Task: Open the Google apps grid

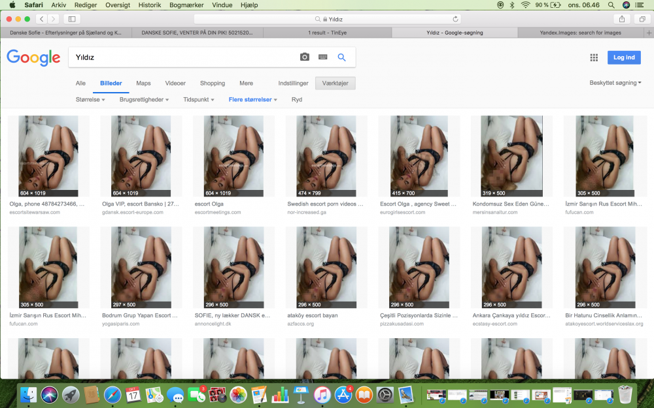Action: point(594,57)
